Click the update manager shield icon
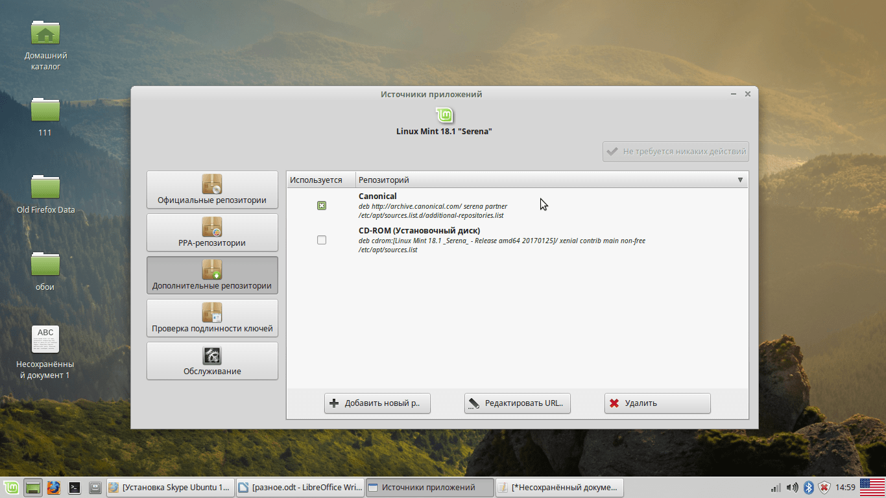The width and height of the screenshot is (886, 498). [824, 487]
